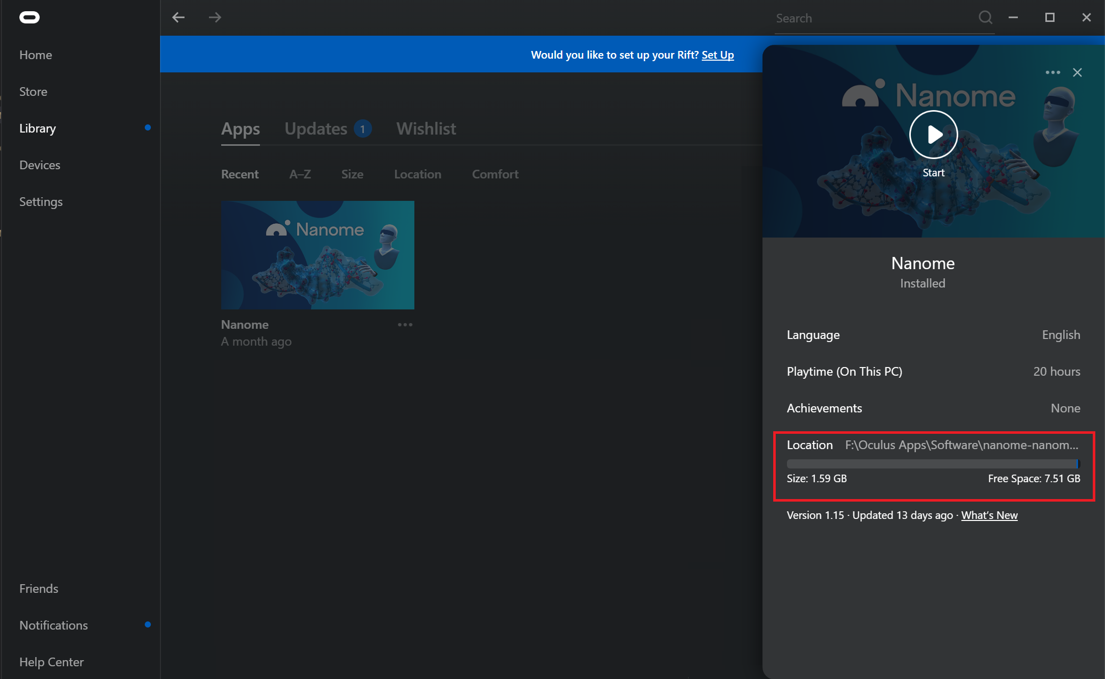Open the Wishlist tab
1105x679 pixels.
pos(426,129)
